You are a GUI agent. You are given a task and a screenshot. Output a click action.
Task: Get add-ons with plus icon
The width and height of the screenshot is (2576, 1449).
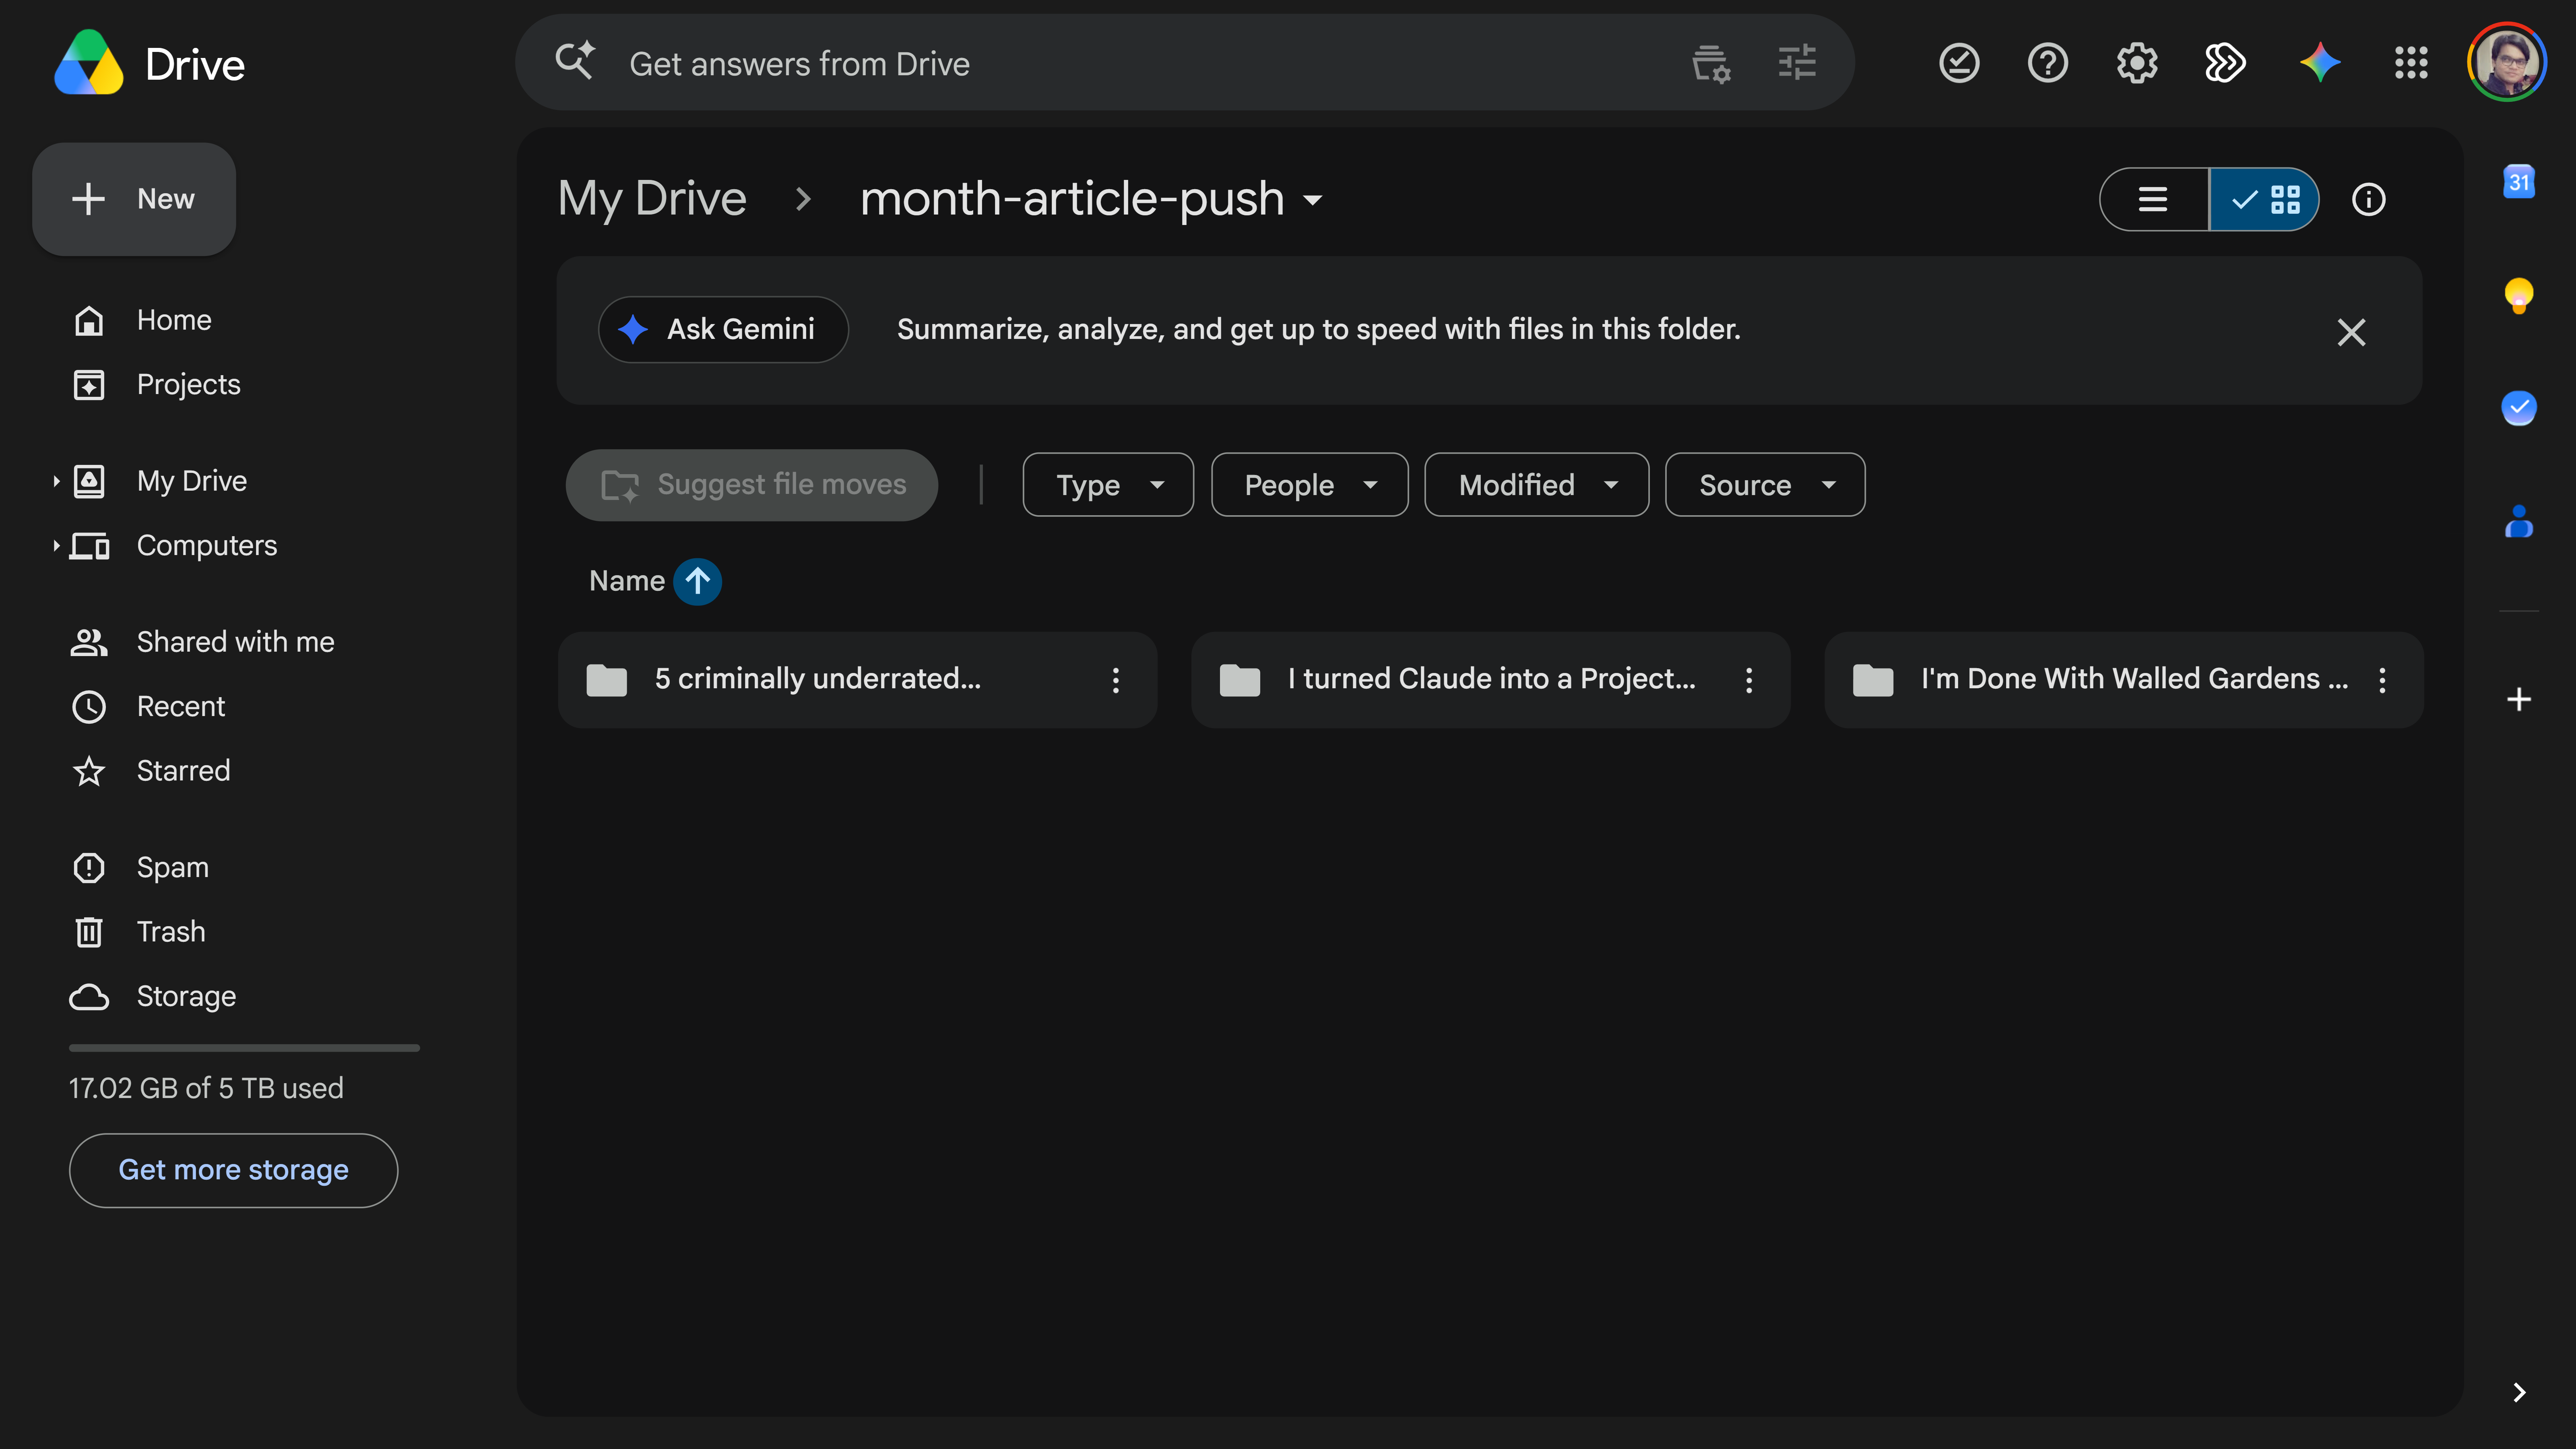2518,699
